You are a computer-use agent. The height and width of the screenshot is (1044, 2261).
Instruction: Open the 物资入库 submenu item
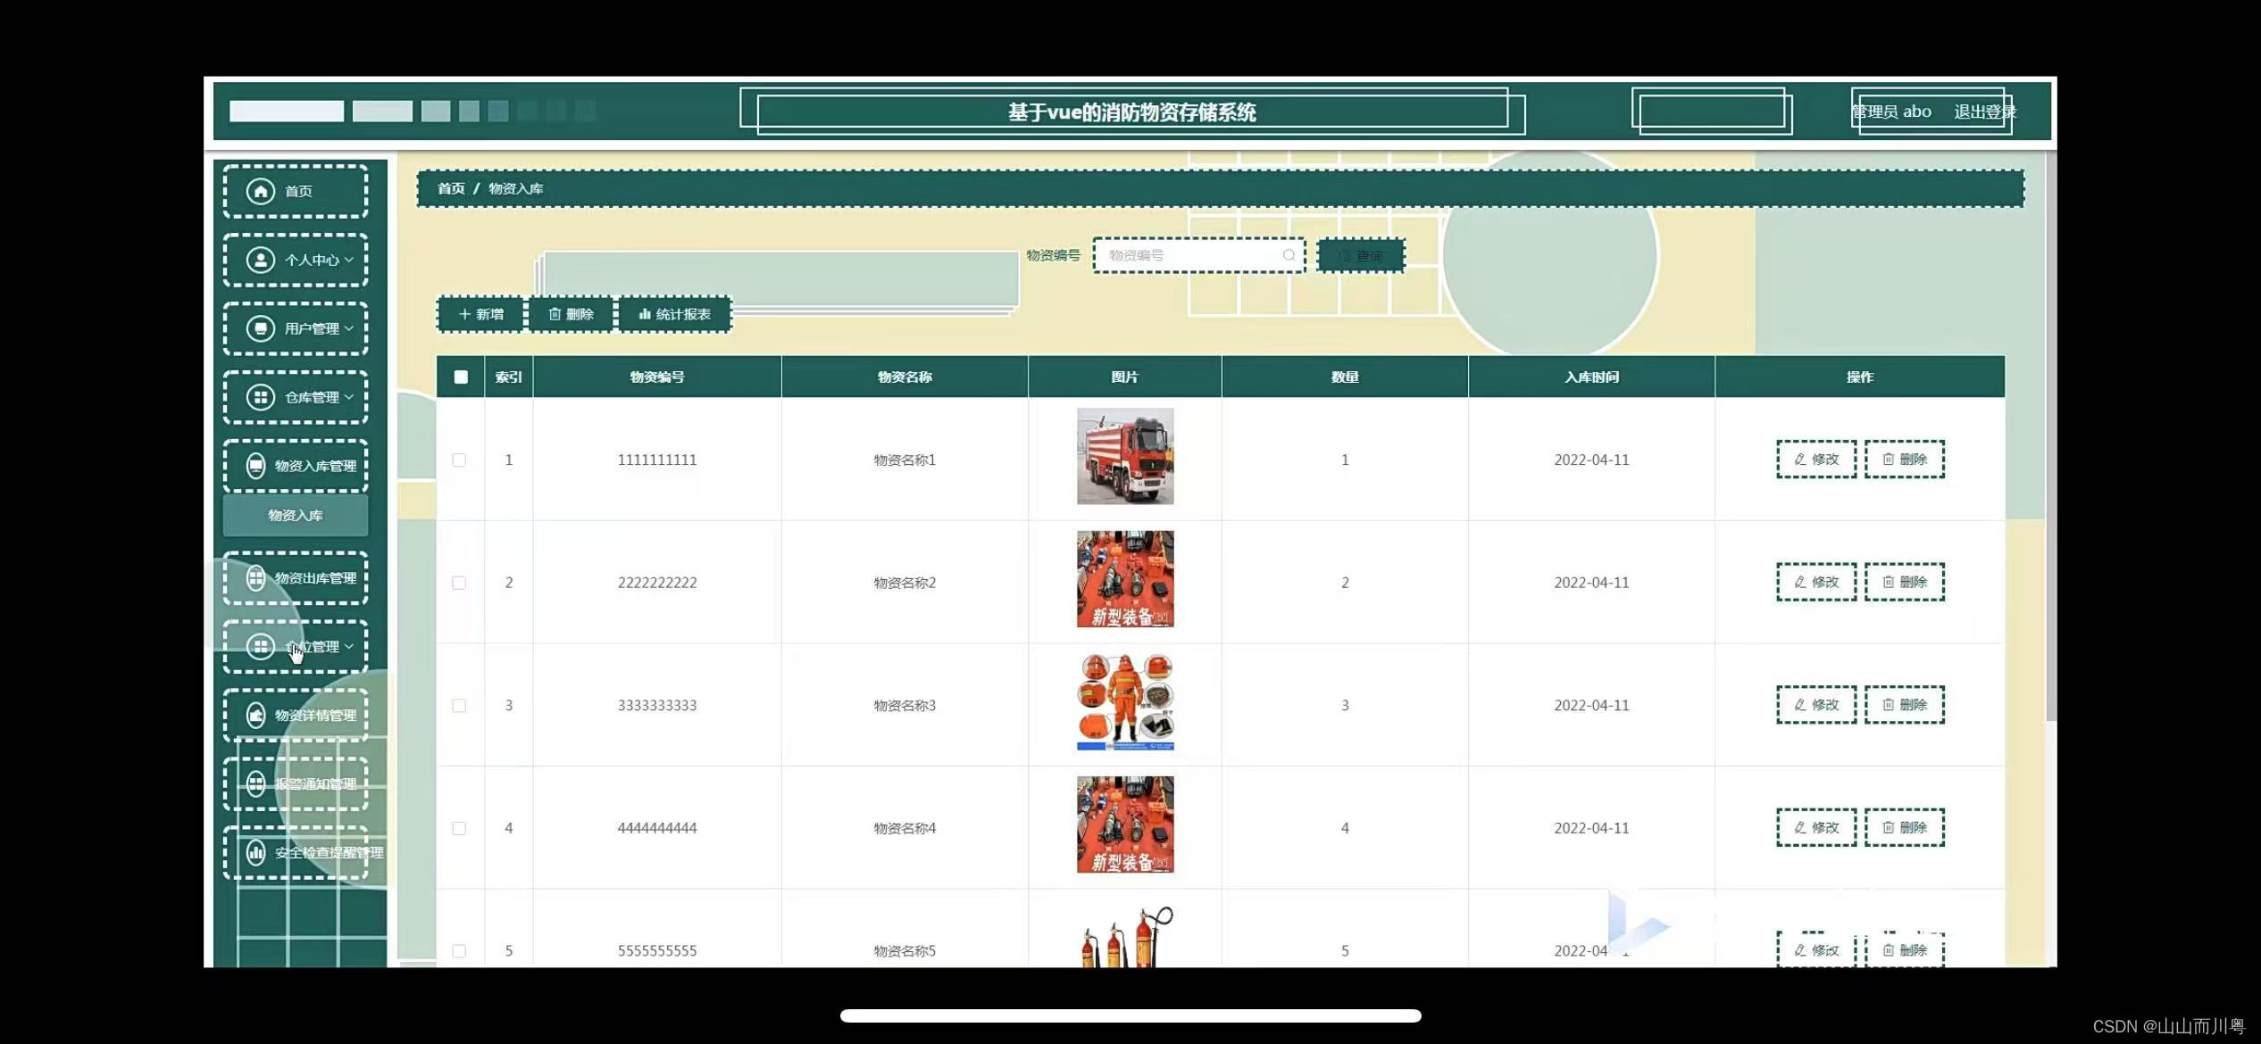tap(296, 515)
